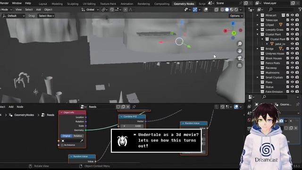
Task: Uncheck Minecart collection exclude checkbox
Action: pyautogui.click(x=287, y=15)
